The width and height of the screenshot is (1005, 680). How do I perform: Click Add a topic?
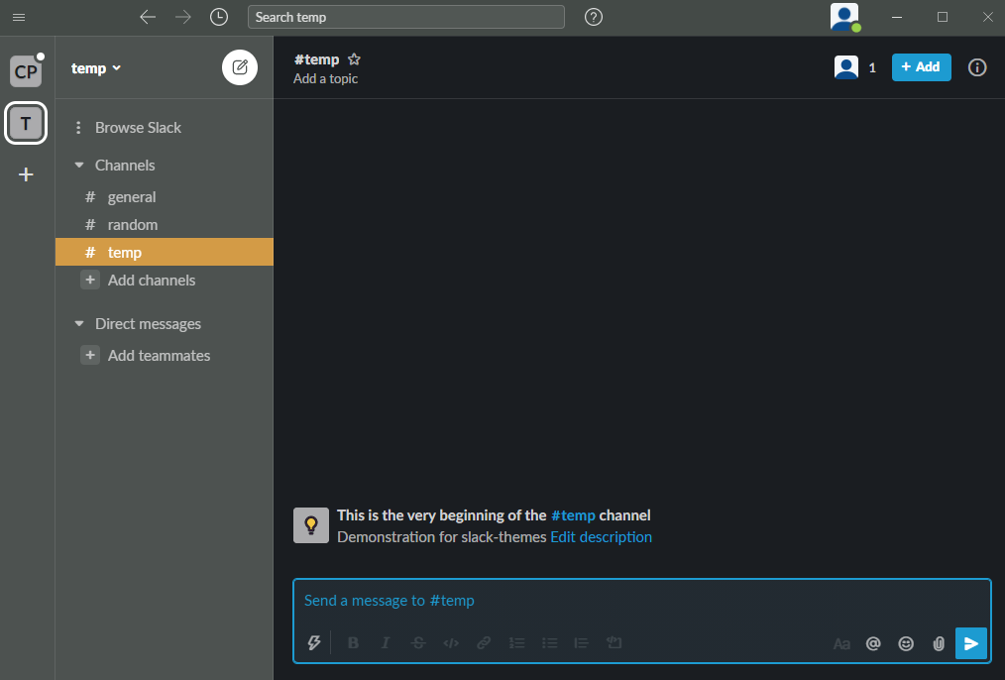point(326,79)
